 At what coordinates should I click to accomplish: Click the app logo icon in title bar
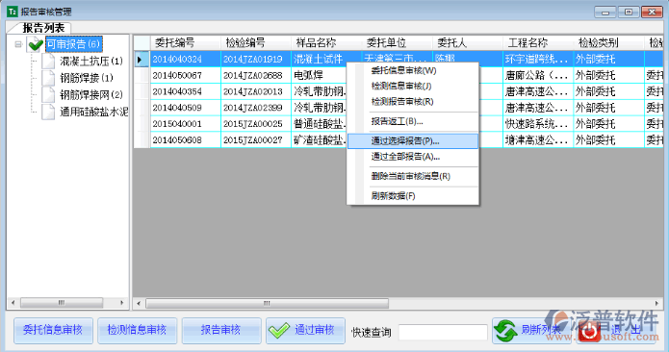click(13, 12)
